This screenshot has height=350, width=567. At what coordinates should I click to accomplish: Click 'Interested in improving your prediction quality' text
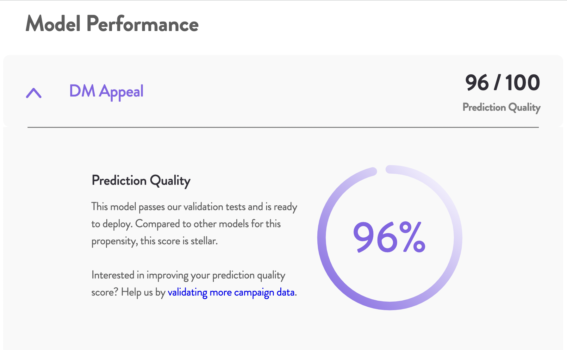[x=188, y=275]
